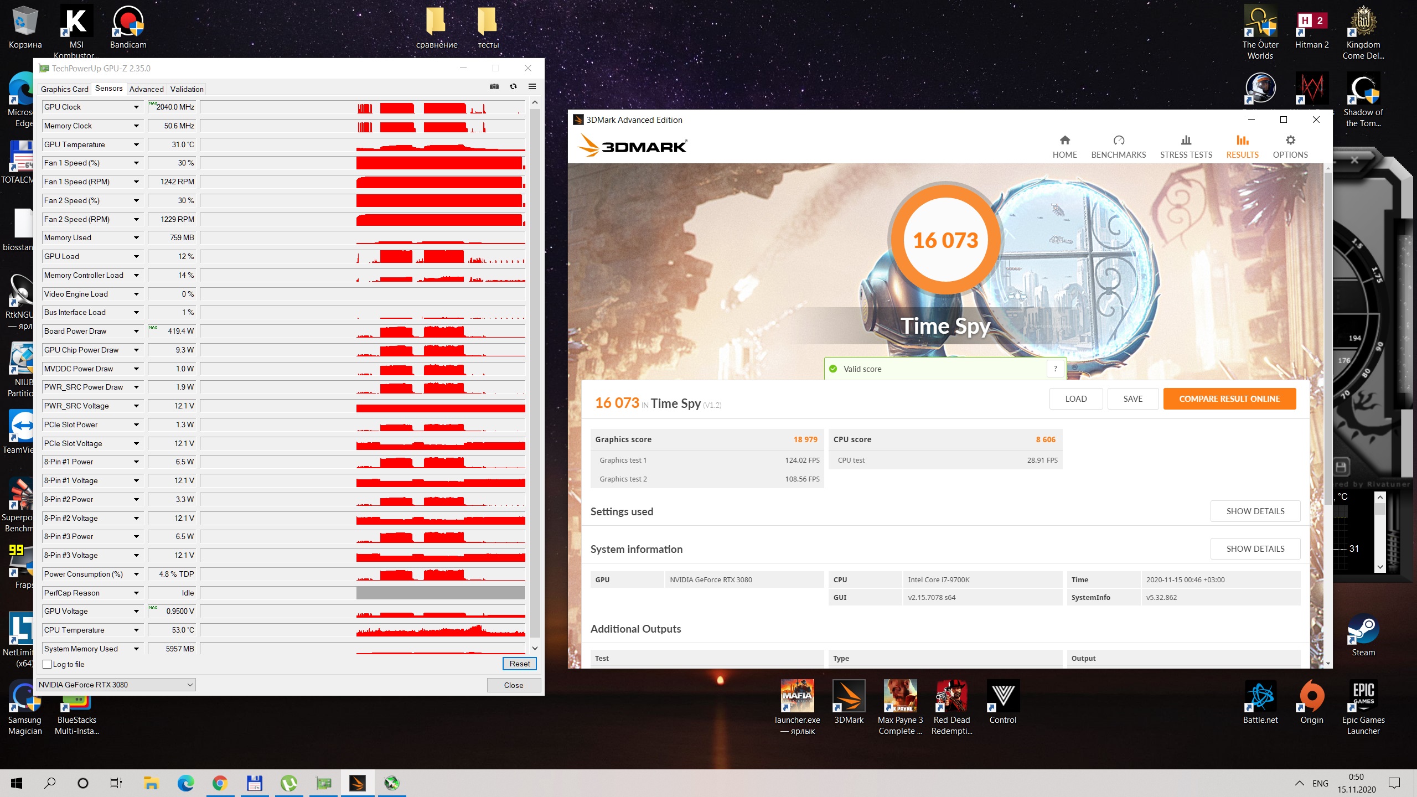Open Chrome from the taskbar

[x=220, y=783]
